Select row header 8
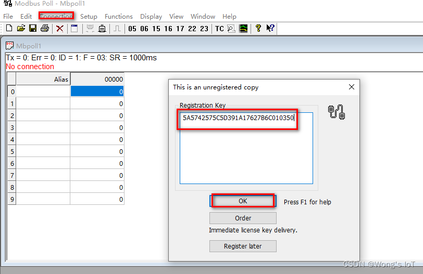Image resolution: width=423 pixels, height=274 pixels. click(x=12, y=187)
